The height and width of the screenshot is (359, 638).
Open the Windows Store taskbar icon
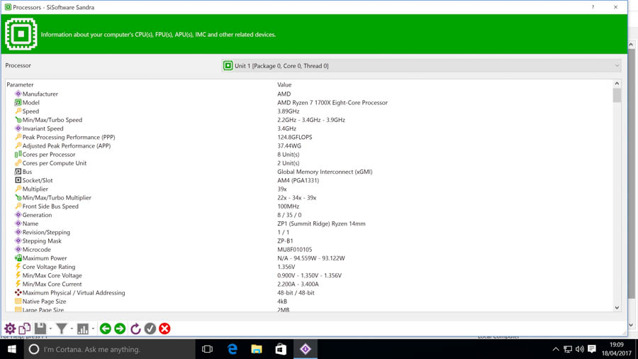pyautogui.click(x=281, y=349)
